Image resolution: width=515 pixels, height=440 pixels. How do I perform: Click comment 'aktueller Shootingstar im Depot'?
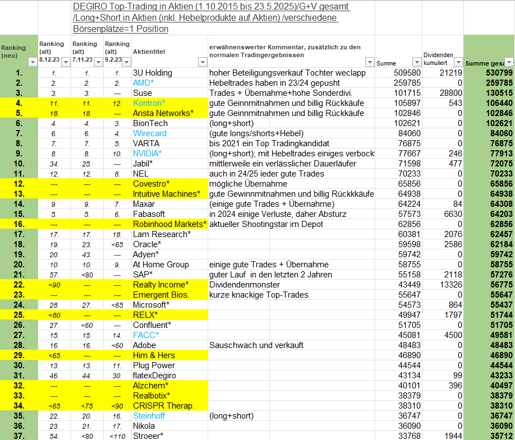tap(266, 224)
